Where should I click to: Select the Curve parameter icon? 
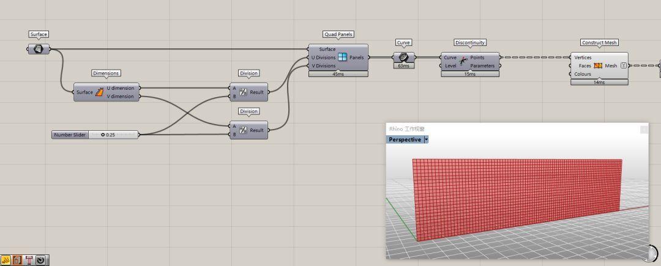tap(404, 57)
